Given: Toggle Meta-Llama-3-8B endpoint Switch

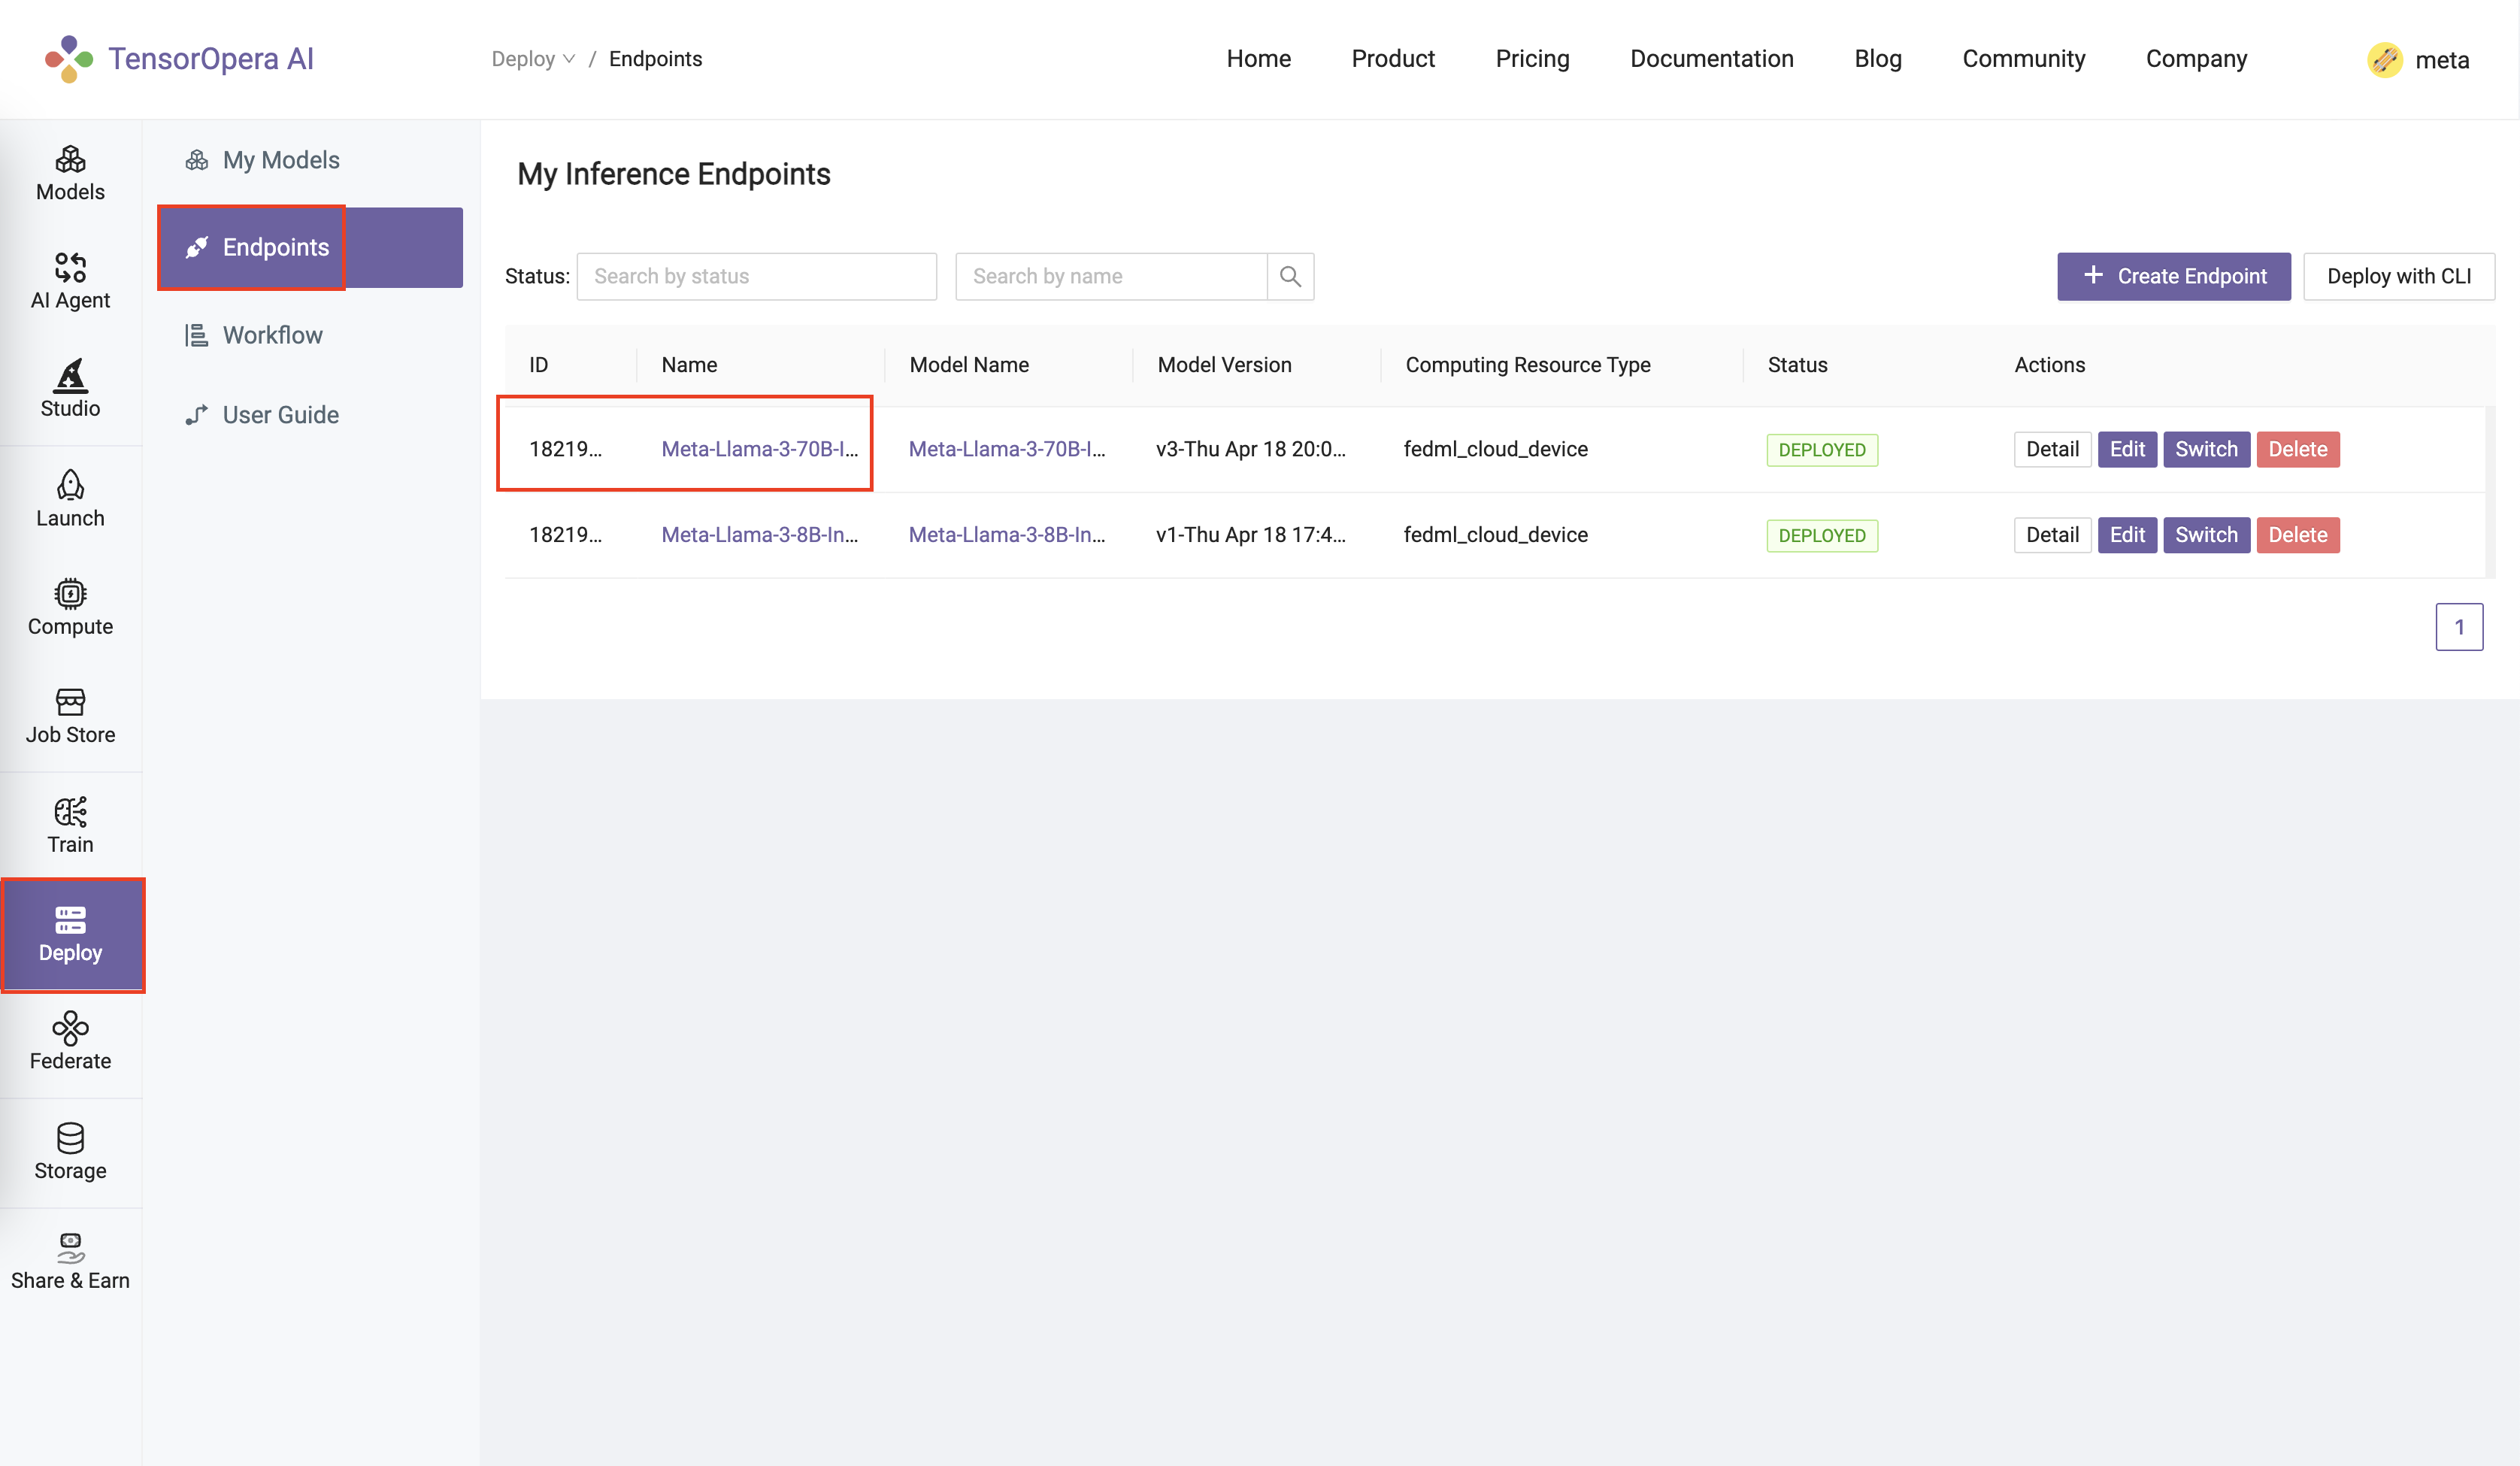Looking at the screenshot, I should point(2206,534).
